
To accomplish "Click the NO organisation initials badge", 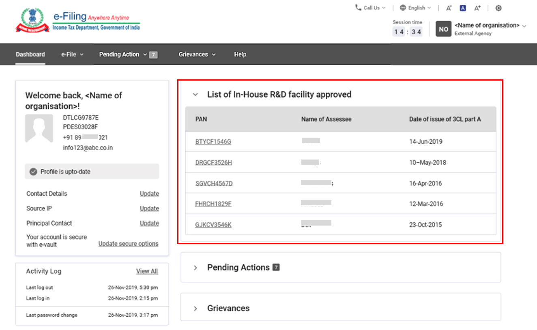I will click(x=443, y=29).
